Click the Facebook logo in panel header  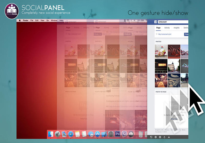[x=156, y=22]
